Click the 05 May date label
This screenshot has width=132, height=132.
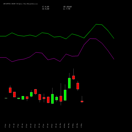click(x=64, y=125)
